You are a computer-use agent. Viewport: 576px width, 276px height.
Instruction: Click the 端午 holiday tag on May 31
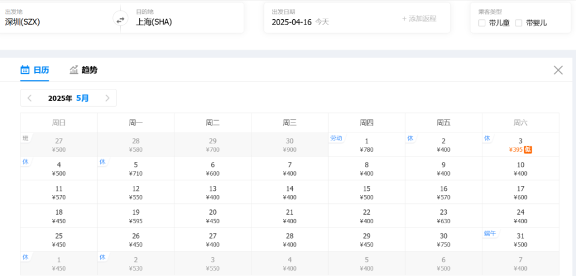(490, 233)
